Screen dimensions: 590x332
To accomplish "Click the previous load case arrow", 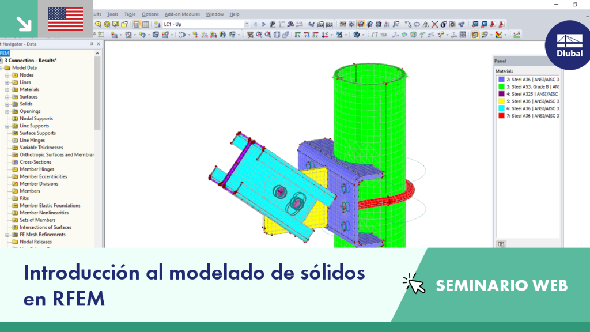I will click(255, 24).
